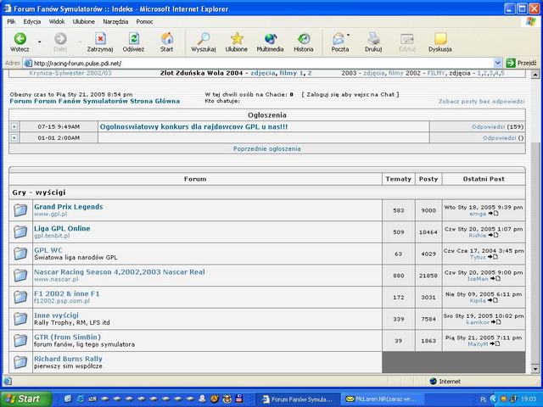Open user profile link kamkor
Image resolution: width=543 pixels, height=407 pixels.
click(478, 322)
